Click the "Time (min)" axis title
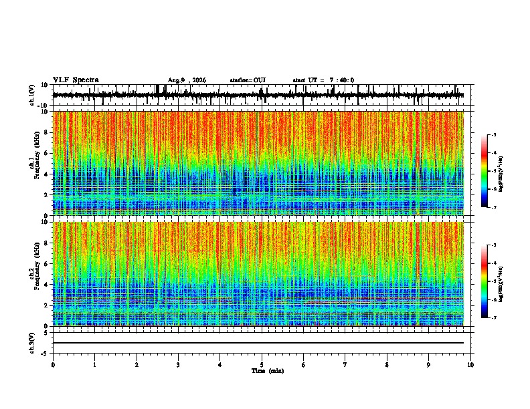The image size is (530, 409). 268,371
